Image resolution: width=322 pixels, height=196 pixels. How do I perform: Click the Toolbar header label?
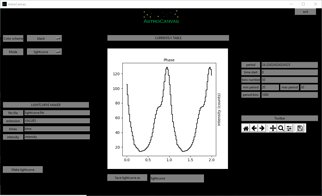[x=280, y=118]
